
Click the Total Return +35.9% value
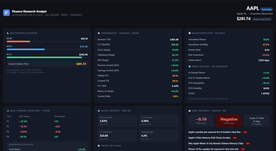[x=82, y=150]
